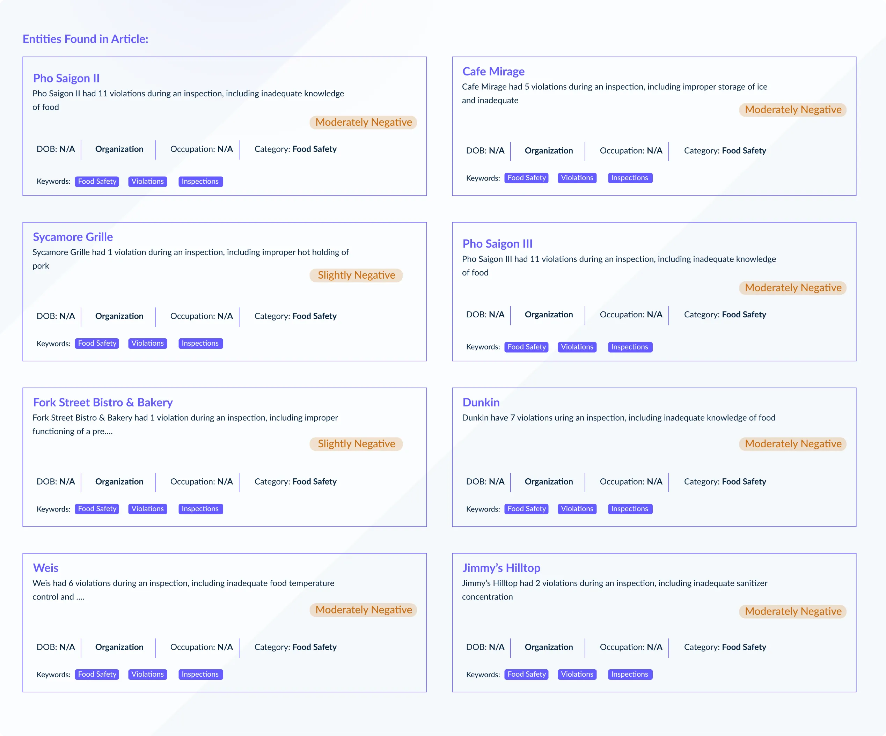Image resolution: width=886 pixels, height=736 pixels.
Task: Open the Pho Saigon III entity title
Action: click(x=497, y=243)
